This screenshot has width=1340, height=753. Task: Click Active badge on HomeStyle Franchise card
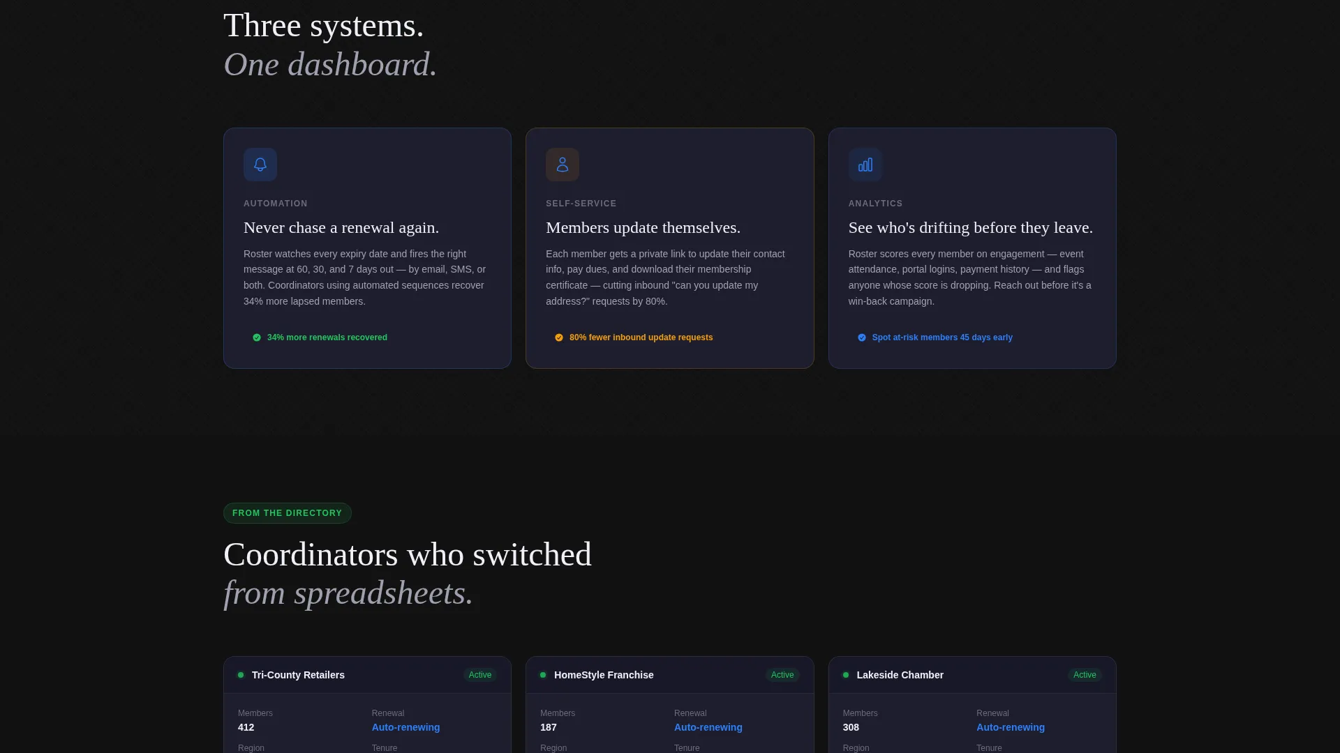[x=782, y=675]
